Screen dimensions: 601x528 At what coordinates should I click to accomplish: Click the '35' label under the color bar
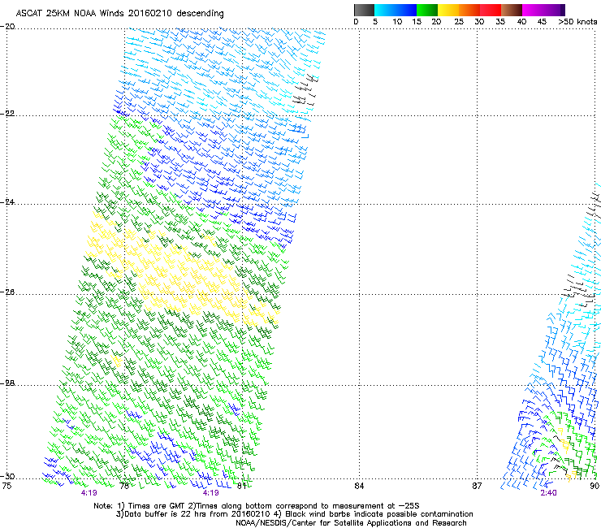(500, 22)
